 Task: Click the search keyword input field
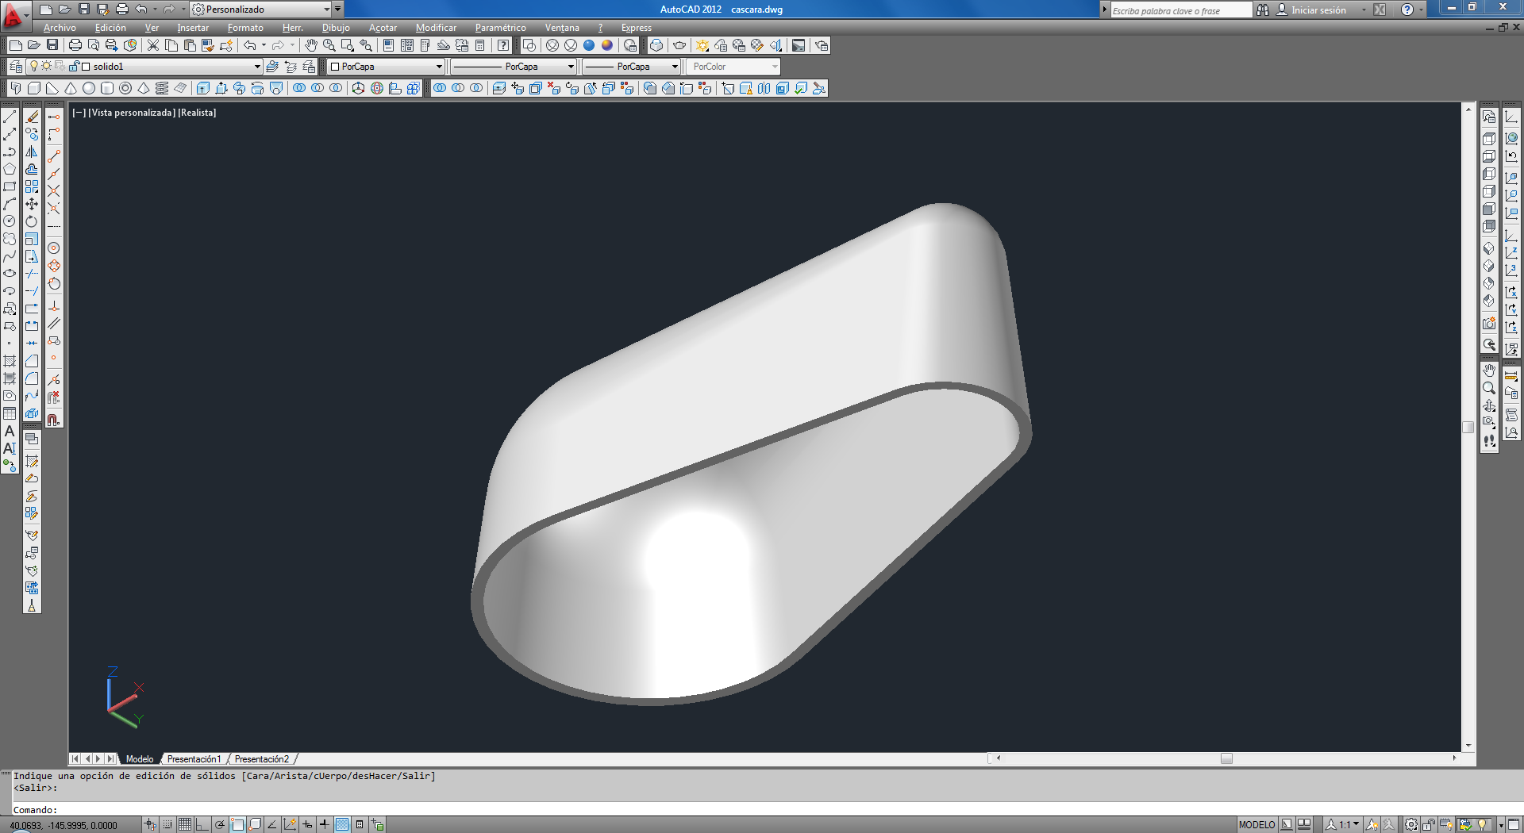[x=1180, y=10]
